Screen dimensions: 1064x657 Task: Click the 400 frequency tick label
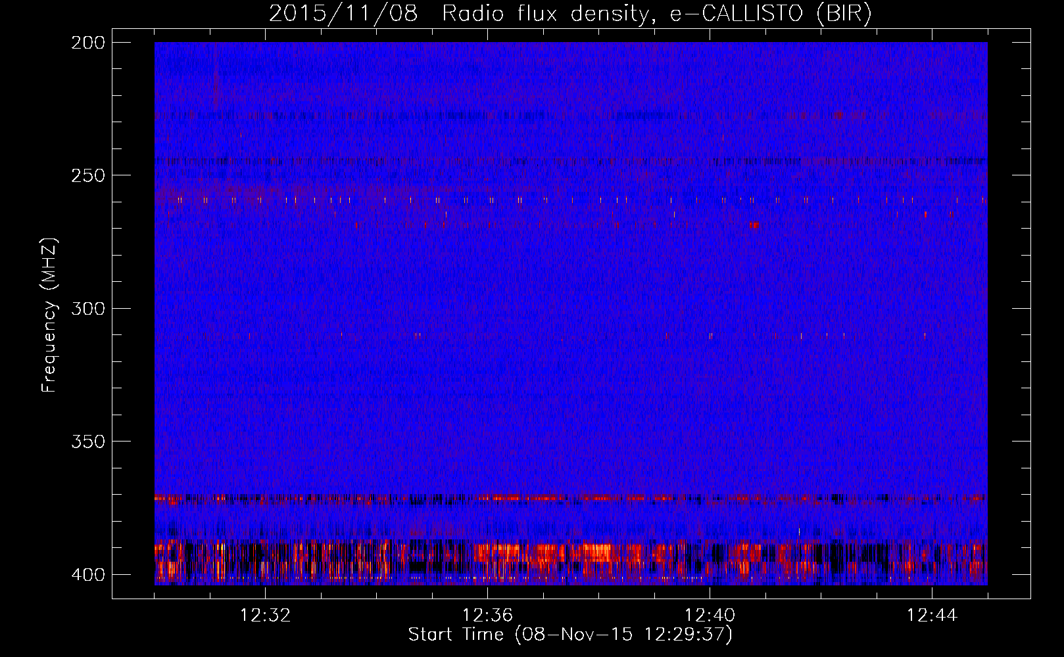(87, 575)
